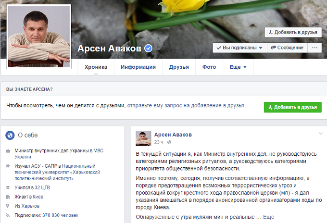
Task: Open the Информация tab
Action: [138, 67]
